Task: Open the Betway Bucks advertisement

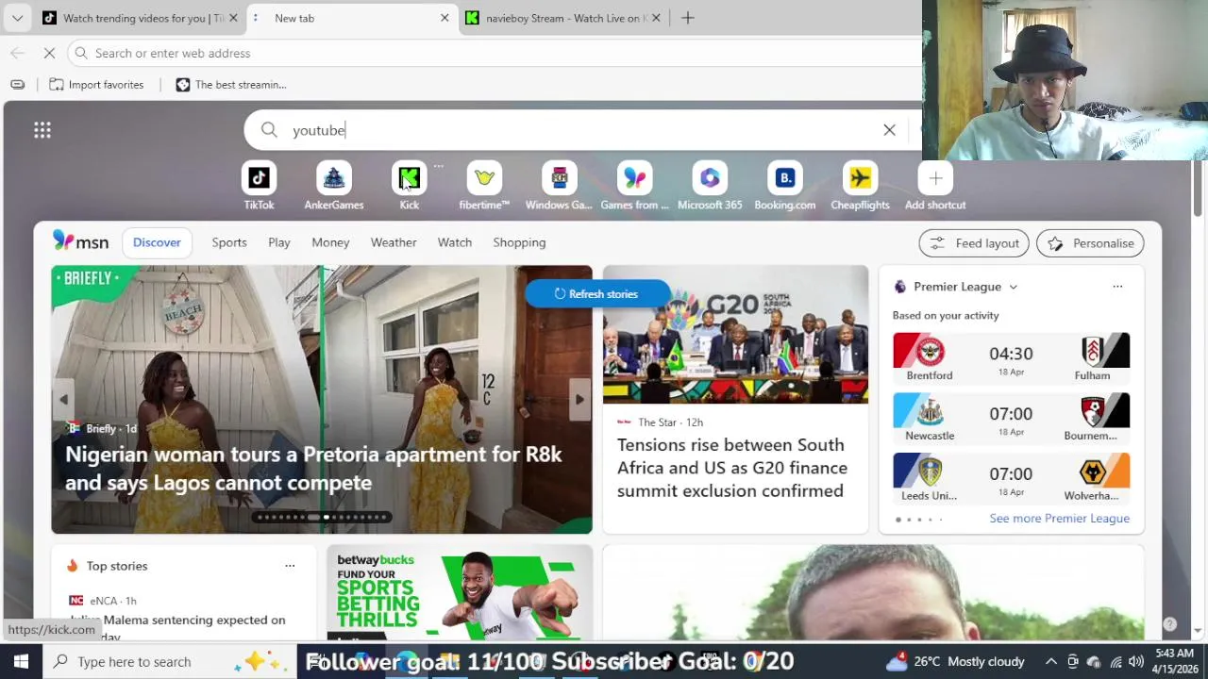Action: pyautogui.click(x=460, y=593)
